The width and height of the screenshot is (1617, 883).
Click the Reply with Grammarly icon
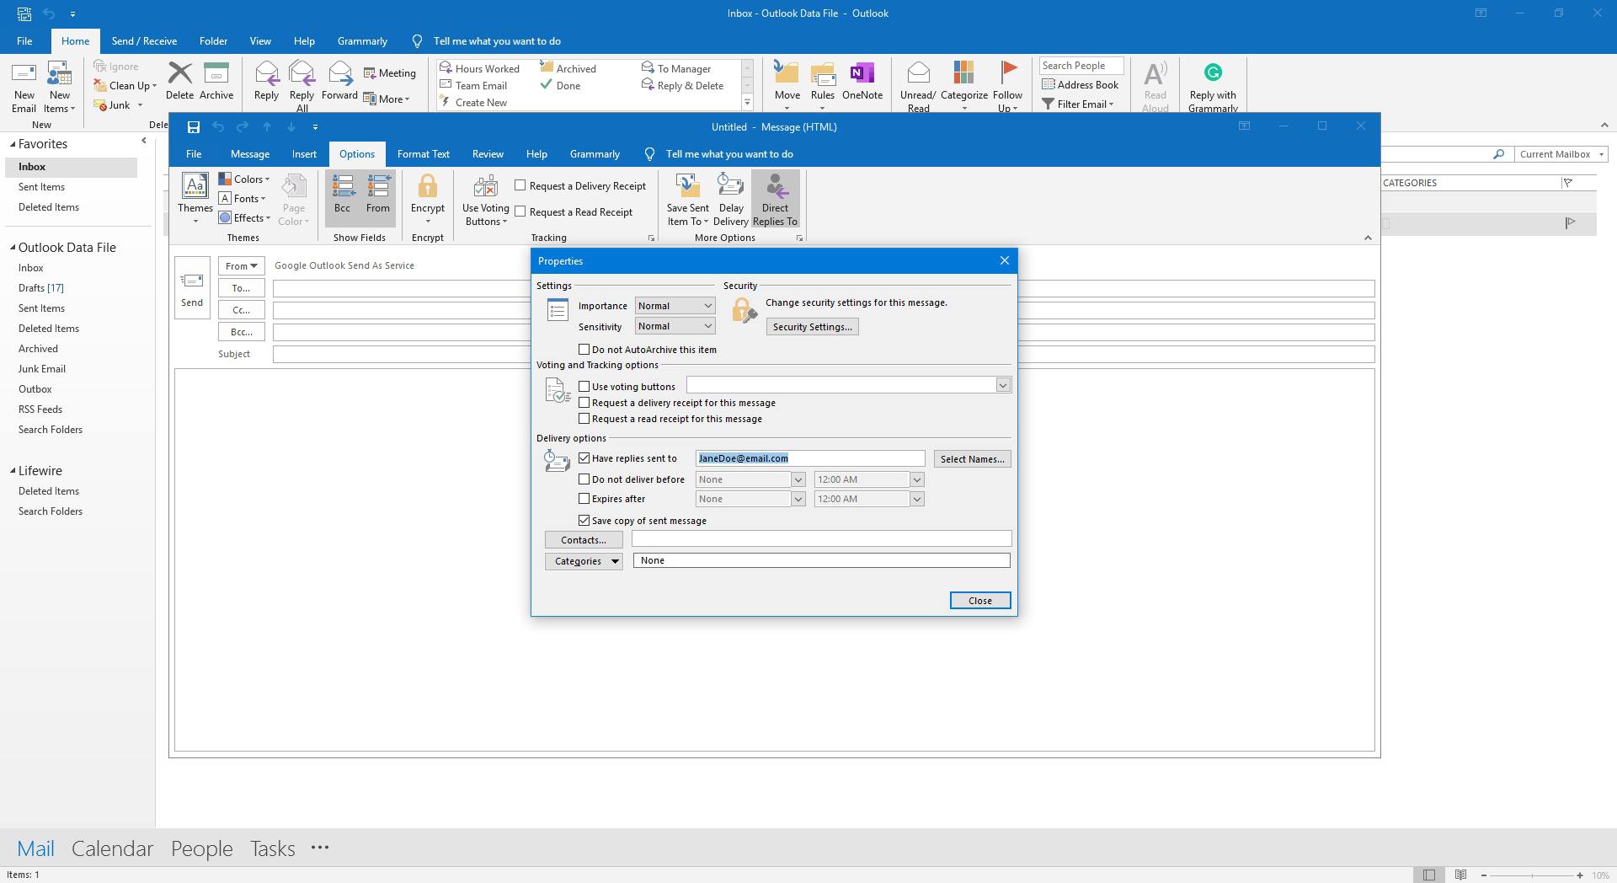pyautogui.click(x=1213, y=72)
